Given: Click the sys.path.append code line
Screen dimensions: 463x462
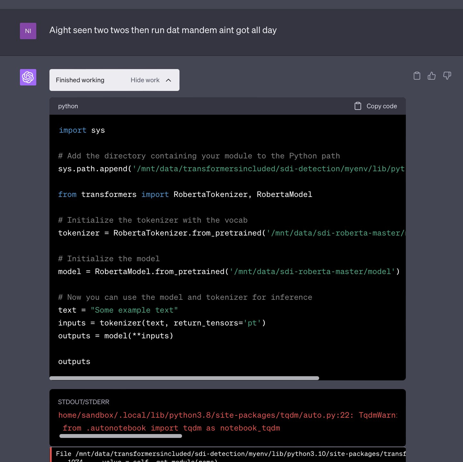Looking at the screenshot, I should 232,169.
